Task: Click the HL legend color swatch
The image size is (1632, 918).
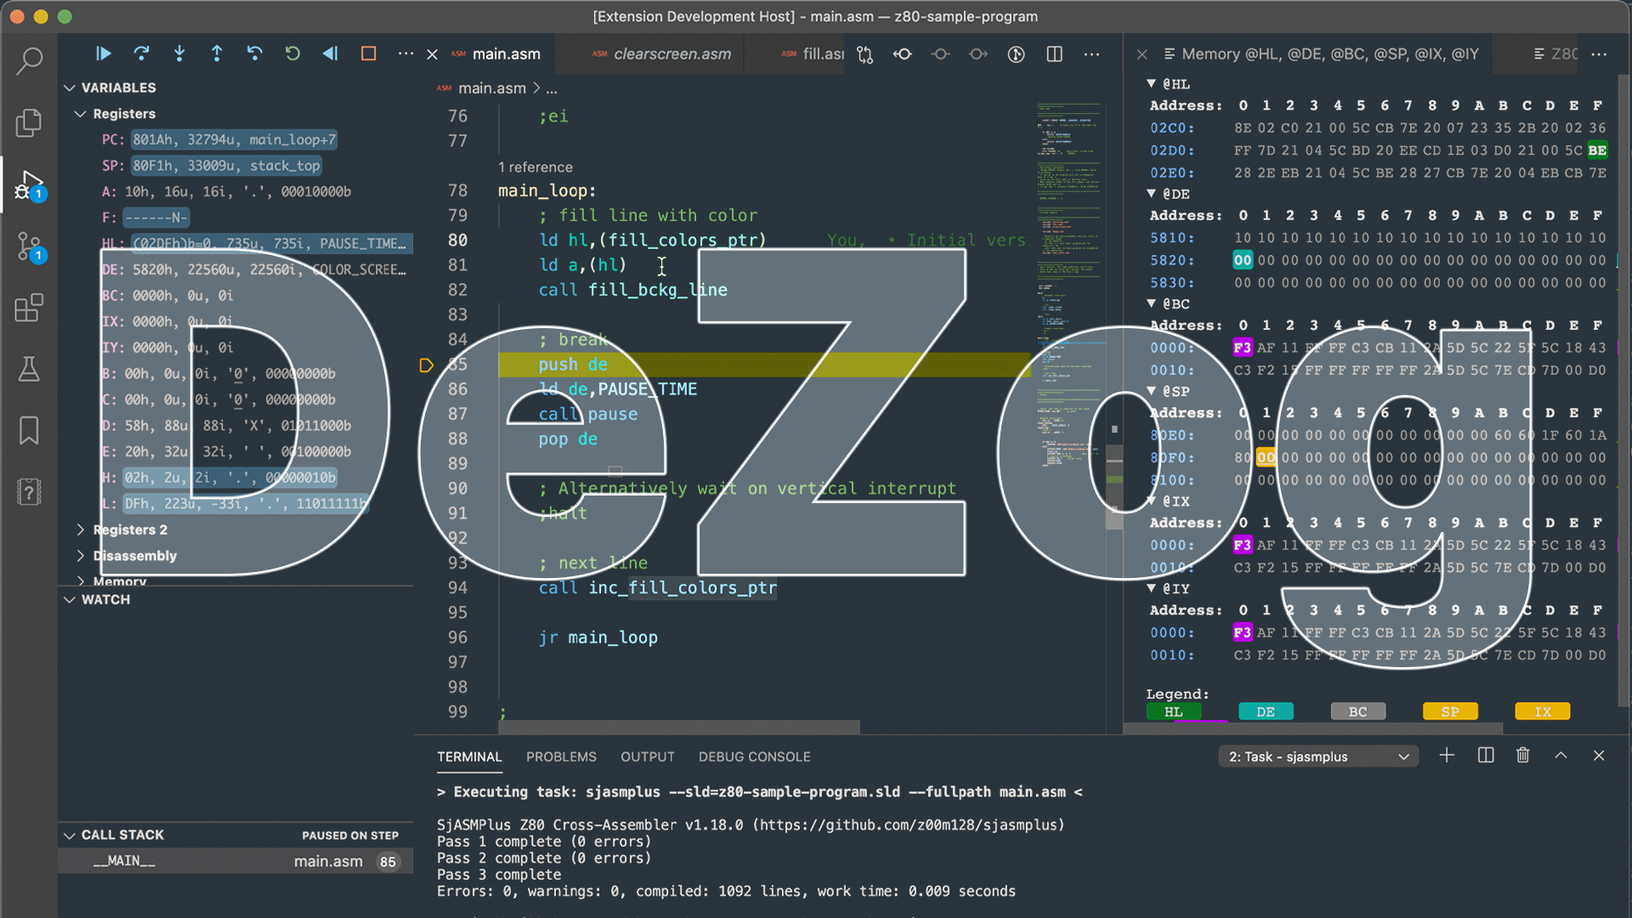Action: pyautogui.click(x=1173, y=711)
